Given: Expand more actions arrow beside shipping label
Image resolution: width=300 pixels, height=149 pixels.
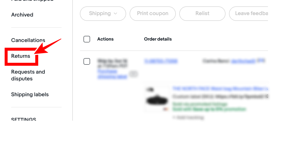Looking at the screenshot, I should 133,74.
